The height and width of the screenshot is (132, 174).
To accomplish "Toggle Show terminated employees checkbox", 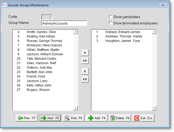I will point(111,23).
